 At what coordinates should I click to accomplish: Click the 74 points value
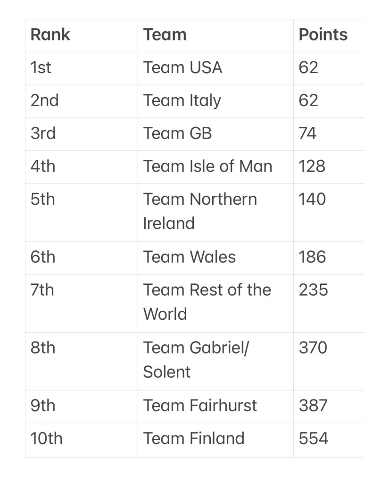(x=307, y=134)
